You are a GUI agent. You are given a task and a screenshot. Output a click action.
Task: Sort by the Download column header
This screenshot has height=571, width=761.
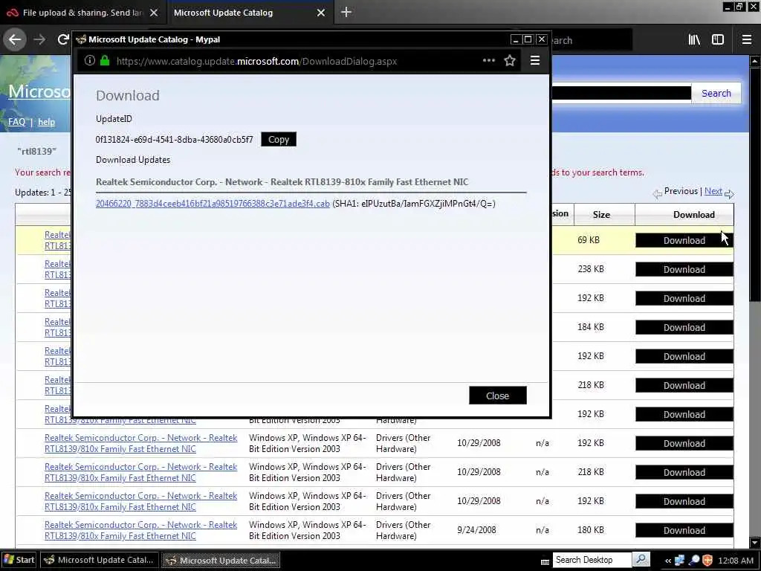(x=694, y=215)
